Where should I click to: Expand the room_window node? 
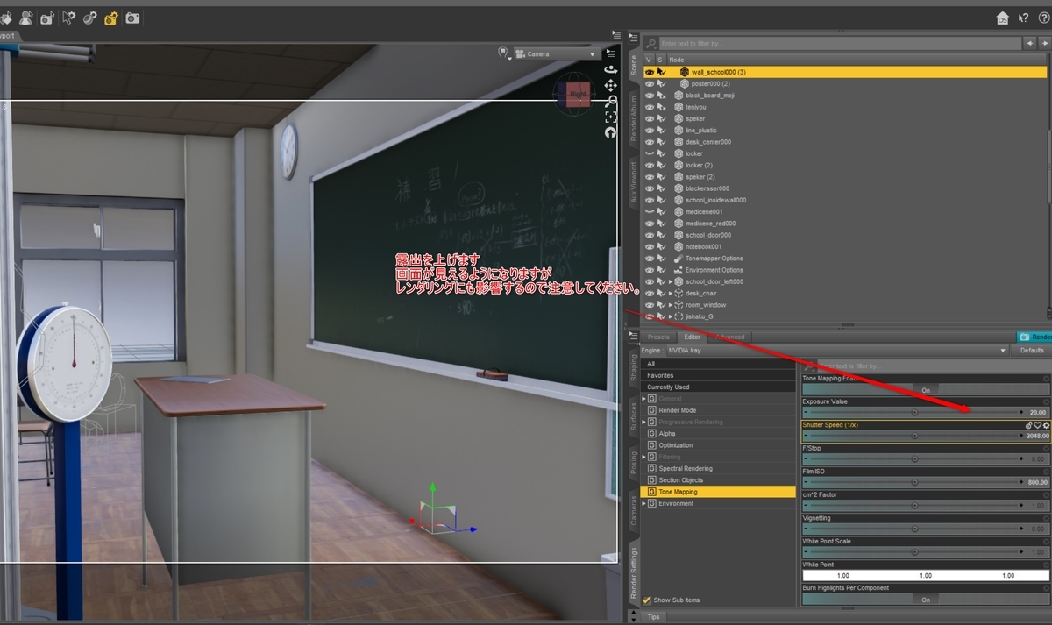pyautogui.click(x=670, y=304)
